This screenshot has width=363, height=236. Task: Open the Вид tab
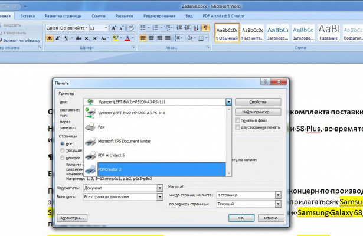189,16
